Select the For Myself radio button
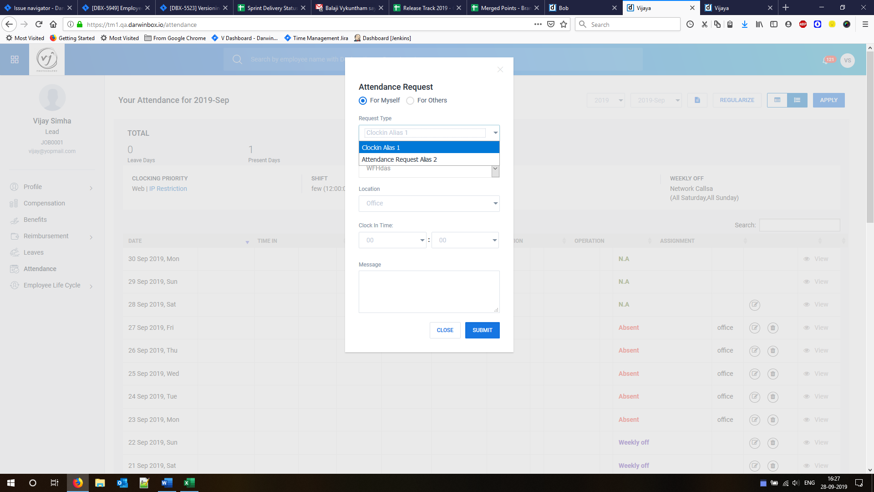The image size is (874, 492). [363, 101]
